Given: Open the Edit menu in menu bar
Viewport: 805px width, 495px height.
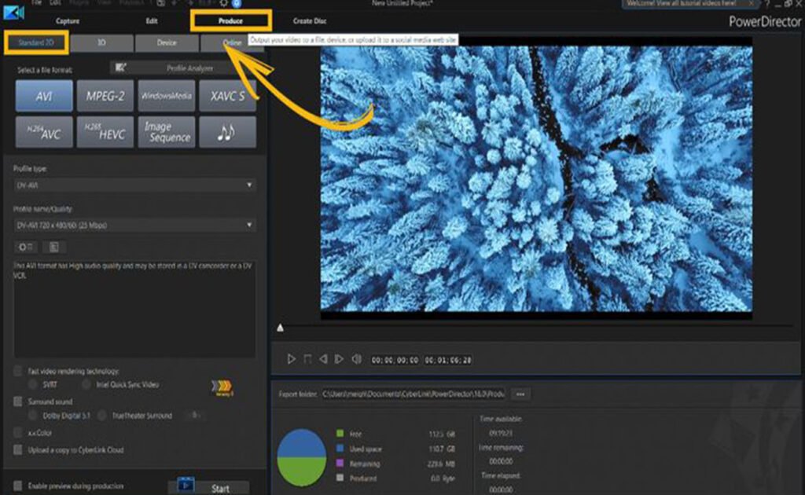Looking at the screenshot, I should point(56,2).
